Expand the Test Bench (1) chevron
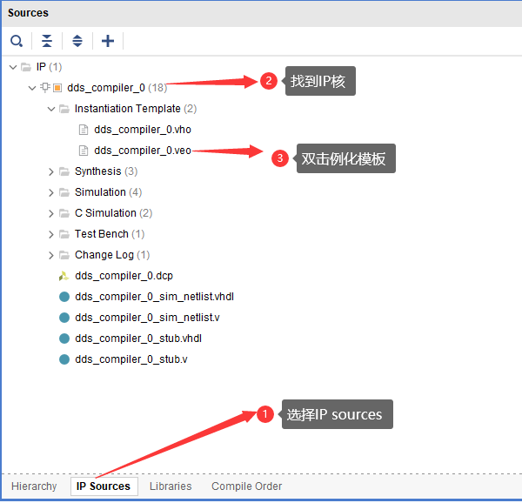The width and height of the screenshot is (522, 503). click(51, 235)
